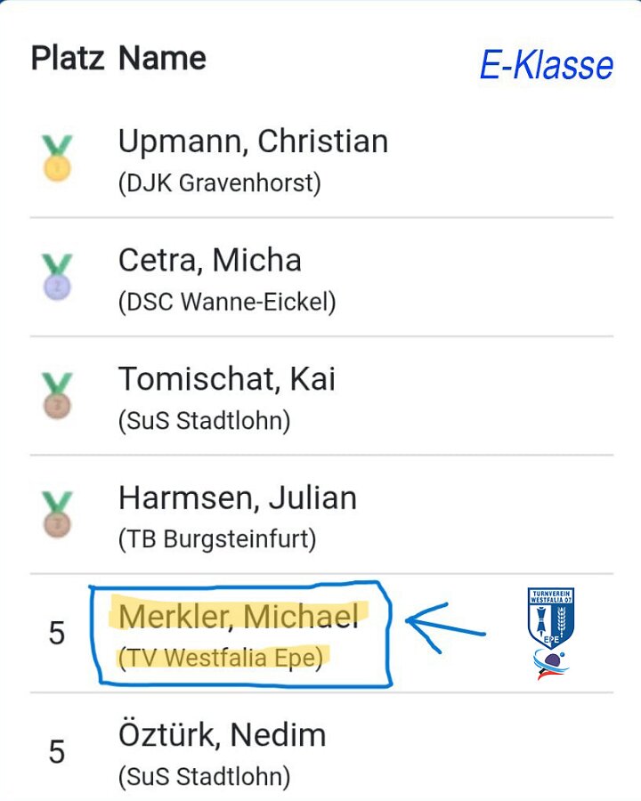Click the (DJK Gravenhorst) club text

pos(220,182)
